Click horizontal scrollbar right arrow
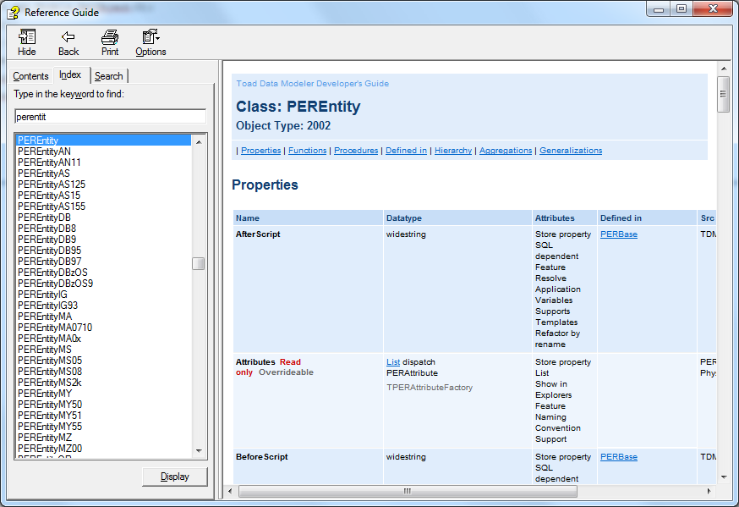Screen dimensions: 739x507 pyautogui.click(x=709, y=491)
